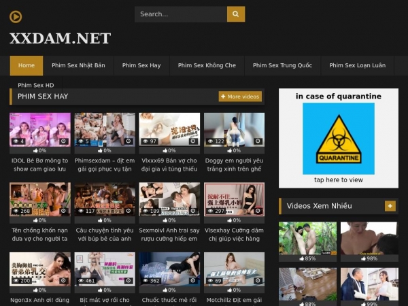408x306 pixels.
Task: Click the clock icon on the 200-views thumbnail
Action: click(63, 281)
